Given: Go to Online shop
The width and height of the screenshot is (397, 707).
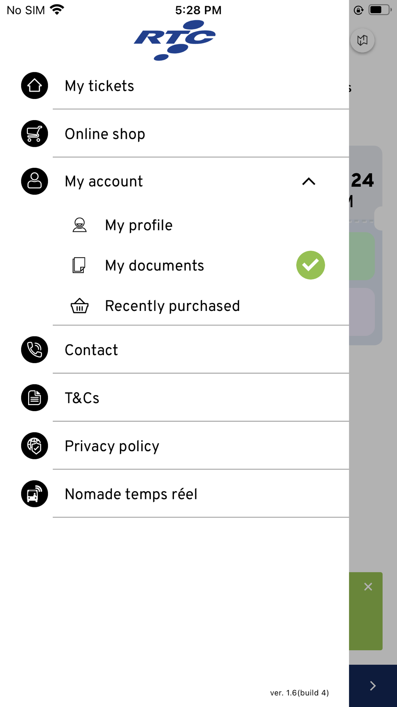Looking at the screenshot, I should [105, 134].
